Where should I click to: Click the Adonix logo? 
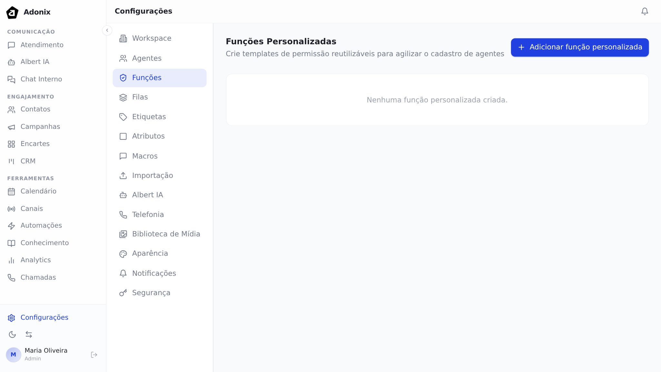click(12, 12)
